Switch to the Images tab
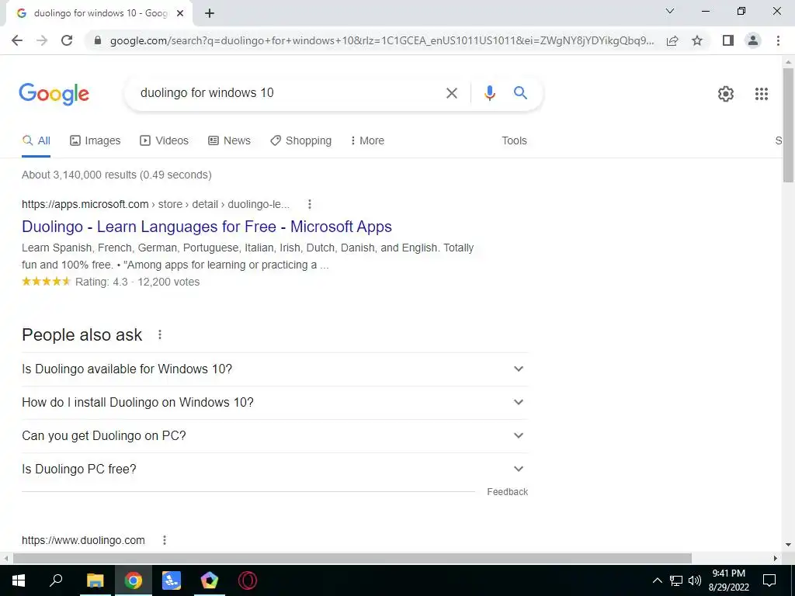Screen dimensions: 795x596 click(x=95, y=140)
